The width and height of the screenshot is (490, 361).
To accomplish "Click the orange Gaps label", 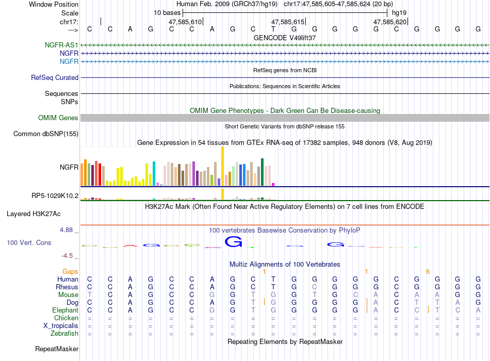I will 70,272.
